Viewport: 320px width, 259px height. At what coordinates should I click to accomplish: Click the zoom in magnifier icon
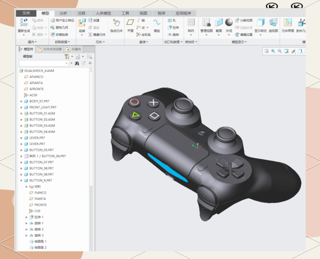pos(273,51)
